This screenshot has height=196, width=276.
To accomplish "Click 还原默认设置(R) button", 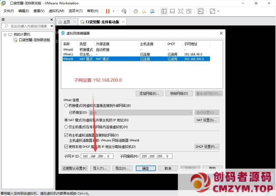I will point(74,168).
